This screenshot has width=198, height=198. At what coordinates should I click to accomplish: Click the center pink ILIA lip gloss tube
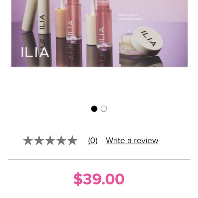(73, 20)
